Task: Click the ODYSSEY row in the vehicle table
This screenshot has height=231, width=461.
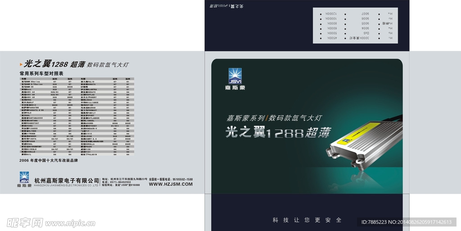Action: (x=106, y=126)
